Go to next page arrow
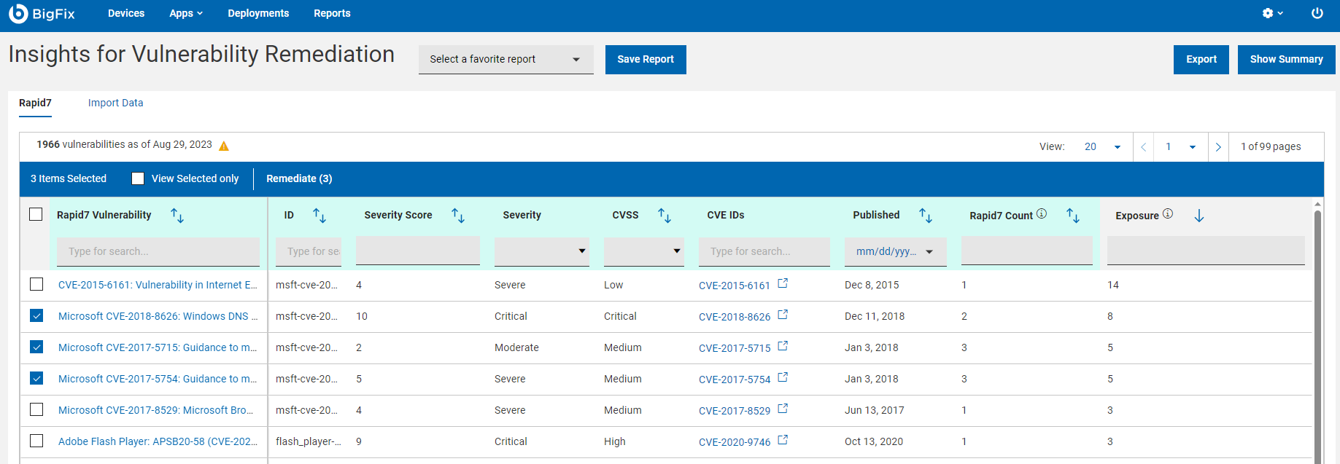This screenshot has height=464, width=1340. coord(1218,147)
